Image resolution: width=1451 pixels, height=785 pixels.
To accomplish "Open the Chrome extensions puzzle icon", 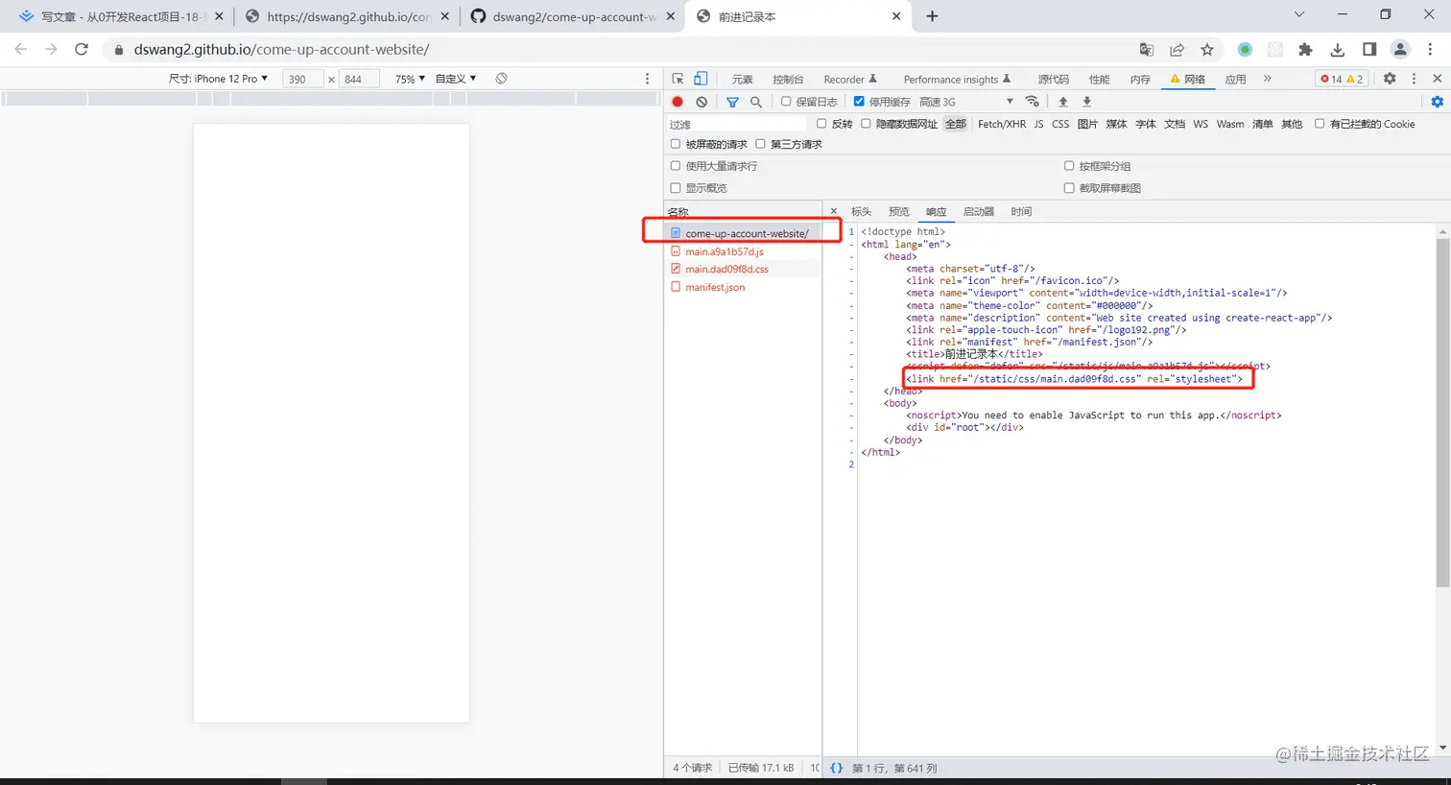I will [x=1305, y=50].
